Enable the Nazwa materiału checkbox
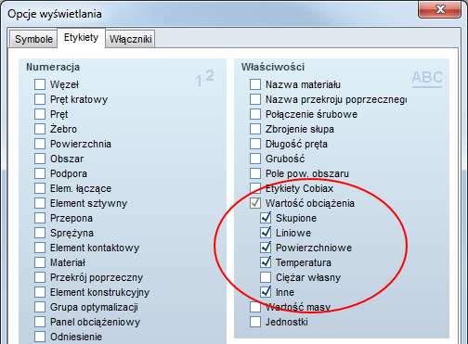The height and width of the screenshot is (344, 468). [x=255, y=84]
